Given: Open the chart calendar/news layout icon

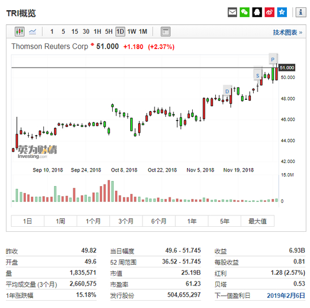Looking at the screenshot, I should (166, 32).
